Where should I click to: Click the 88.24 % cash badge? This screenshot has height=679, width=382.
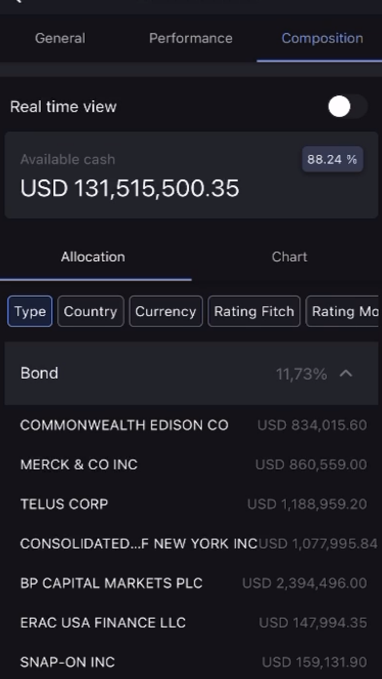pos(332,159)
